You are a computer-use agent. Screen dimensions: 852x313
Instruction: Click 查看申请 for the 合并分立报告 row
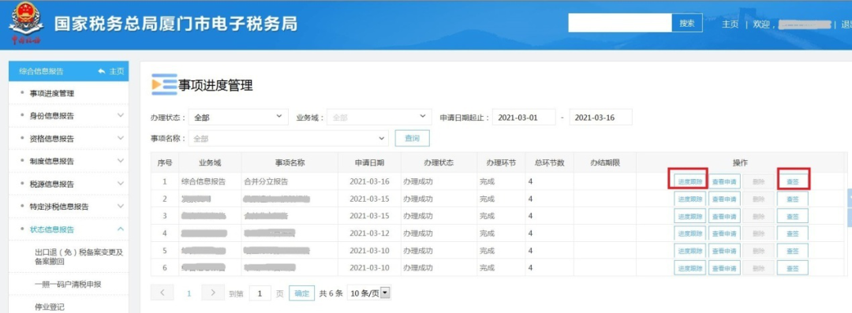click(724, 181)
